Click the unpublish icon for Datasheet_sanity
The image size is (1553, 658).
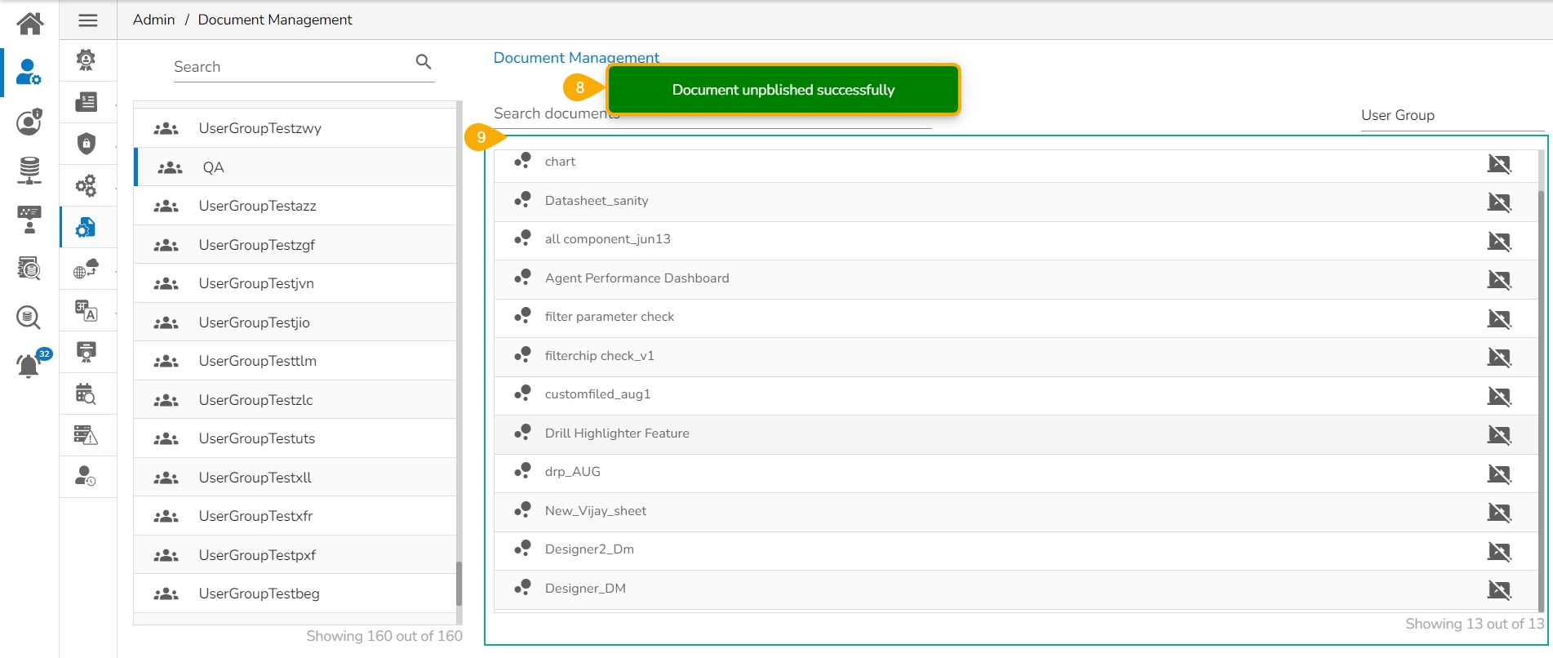1499,202
